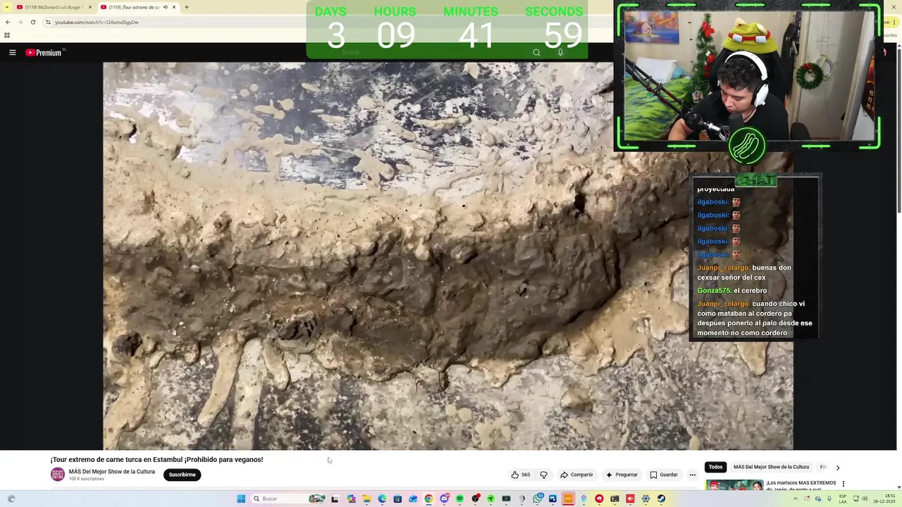Click the browser back arrow

pos(8,22)
